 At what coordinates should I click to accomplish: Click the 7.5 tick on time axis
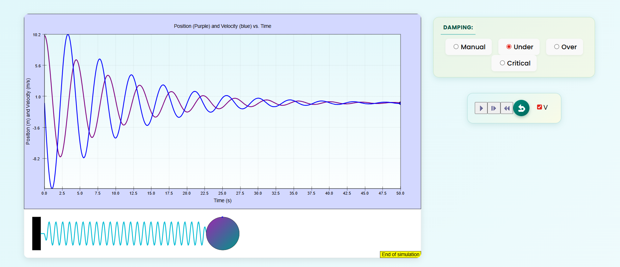coord(97,193)
